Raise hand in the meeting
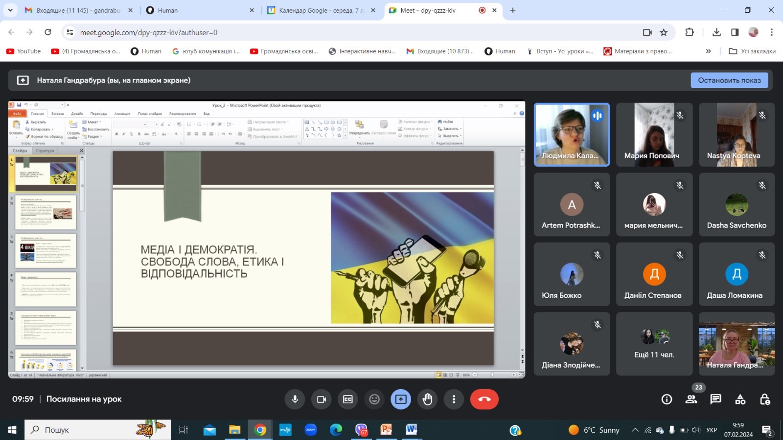 point(427,399)
